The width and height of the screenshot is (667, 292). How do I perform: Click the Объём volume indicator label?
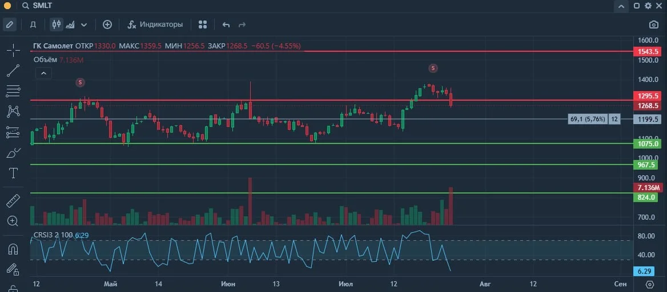[45, 60]
